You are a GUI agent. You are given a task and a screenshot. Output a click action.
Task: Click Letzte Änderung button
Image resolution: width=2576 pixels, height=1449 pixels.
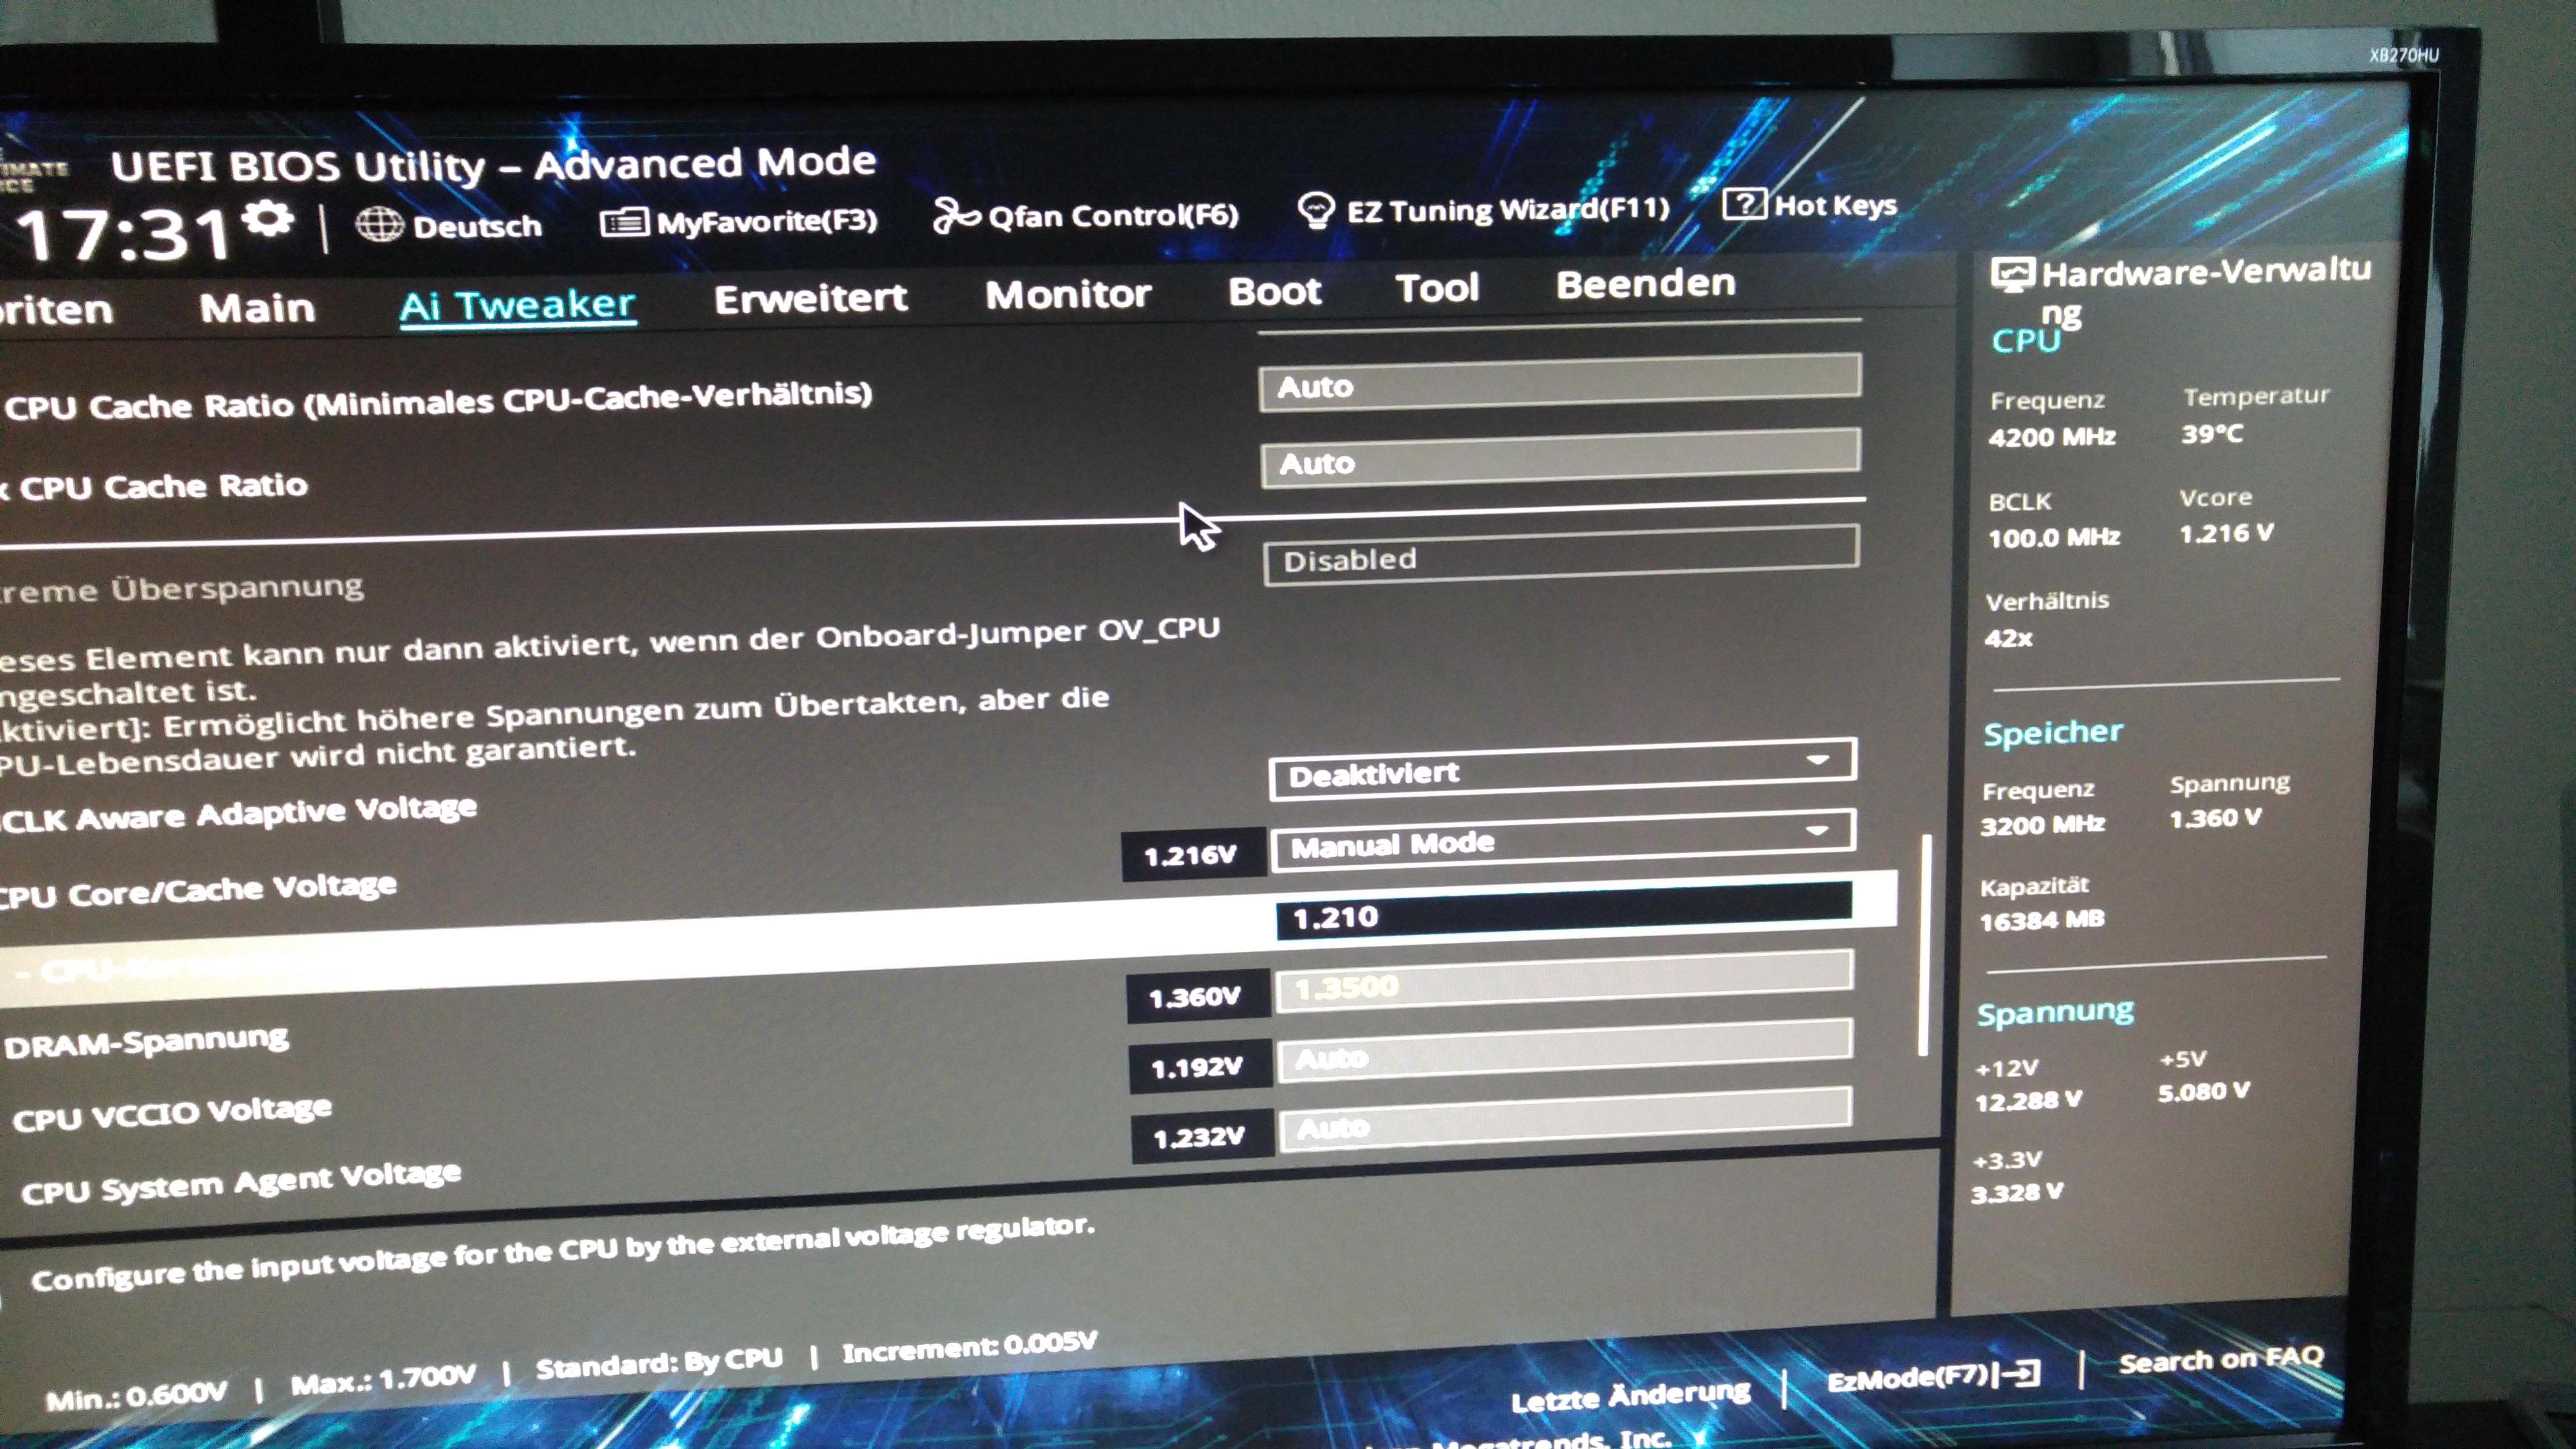coord(1629,1395)
